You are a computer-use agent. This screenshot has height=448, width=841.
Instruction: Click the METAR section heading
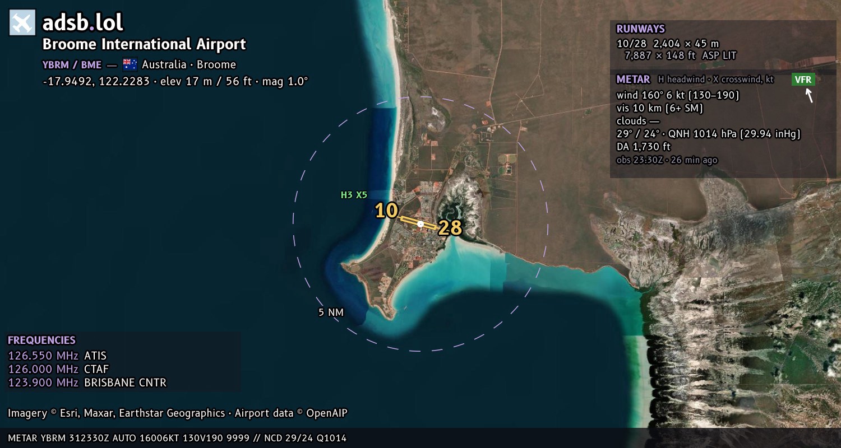pos(633,80)
